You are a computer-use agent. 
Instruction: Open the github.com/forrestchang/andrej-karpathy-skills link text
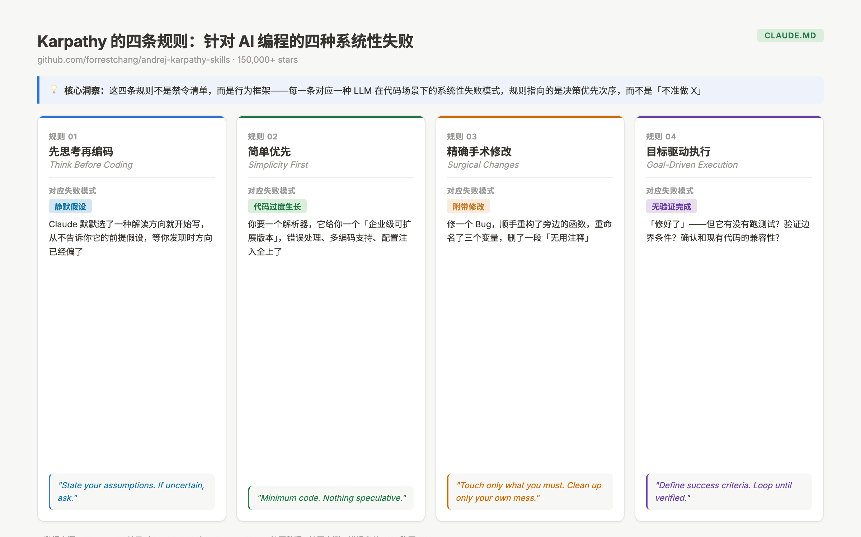[x=133, y=60]
